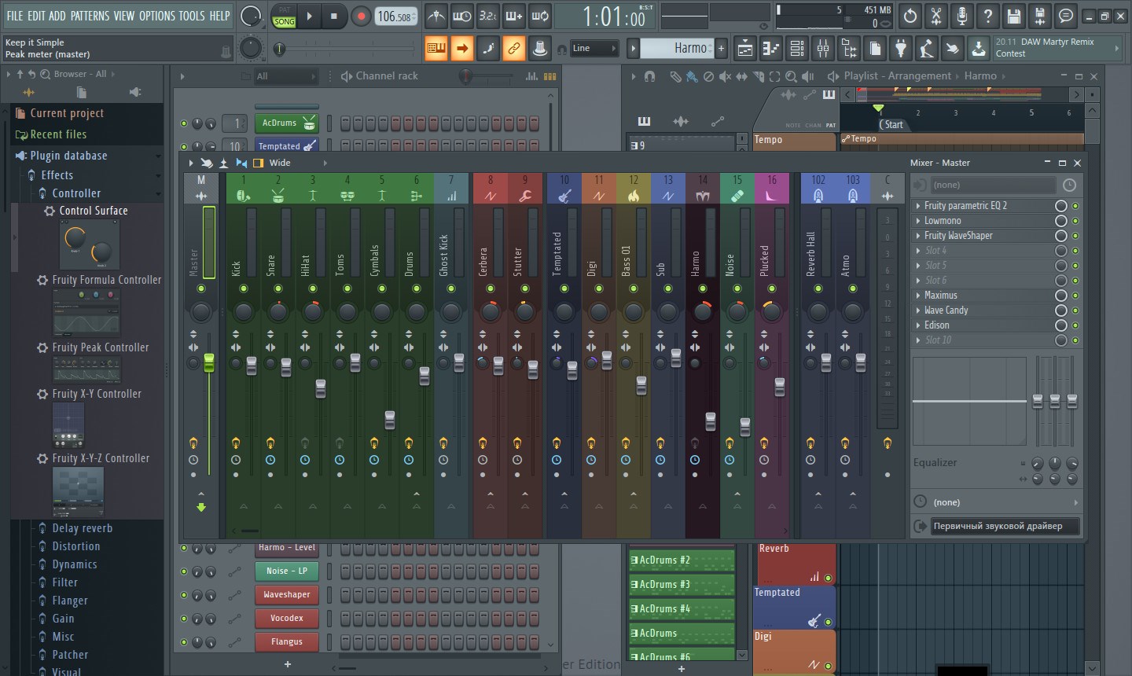Toggle the metronome icon
The width and height of the screenshot is (1132, 676).
[436, 16]
